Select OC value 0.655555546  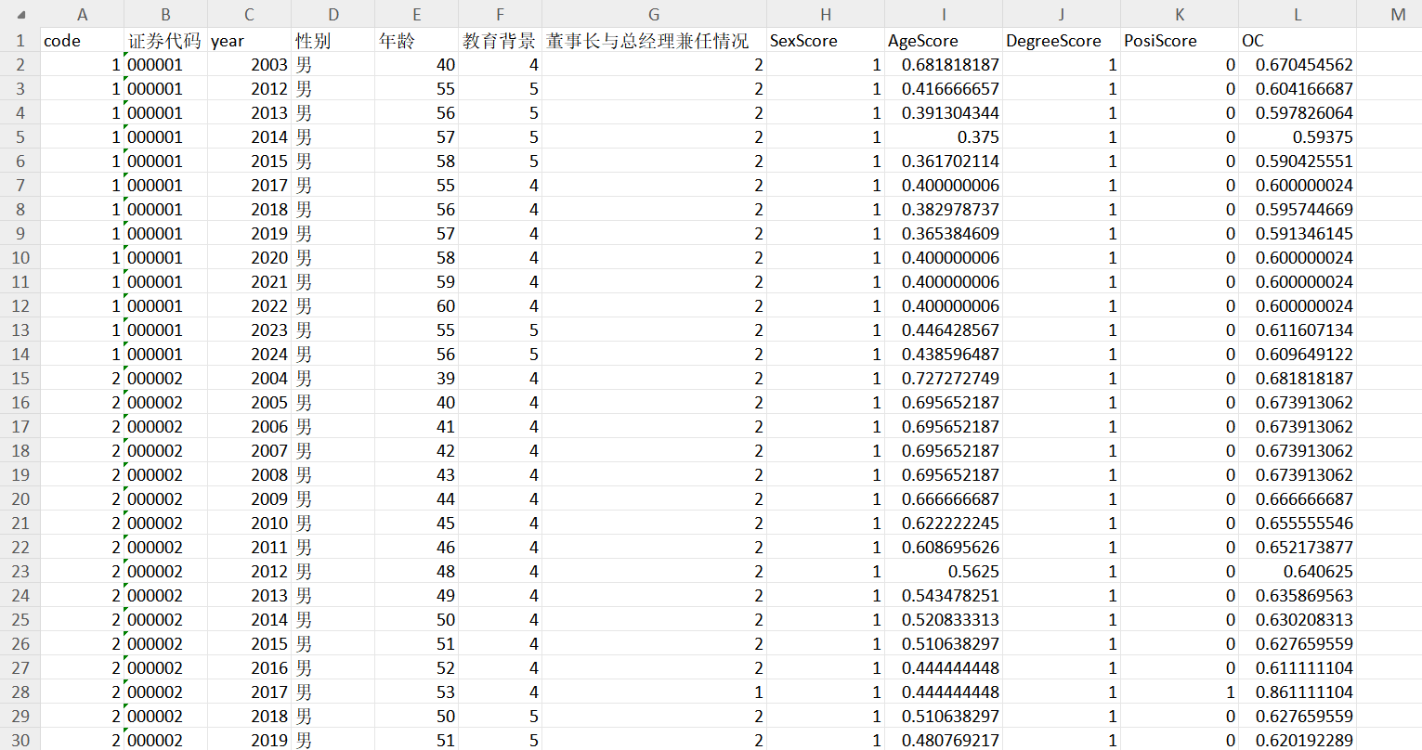[x=1298, y=524]
